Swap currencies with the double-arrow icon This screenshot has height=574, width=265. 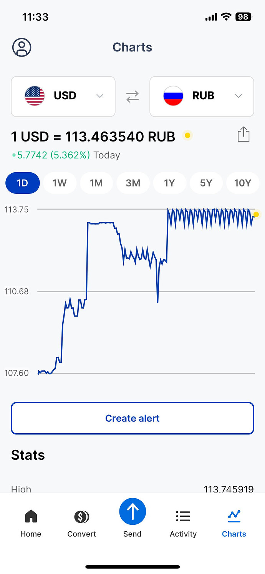tap(132, 96)
